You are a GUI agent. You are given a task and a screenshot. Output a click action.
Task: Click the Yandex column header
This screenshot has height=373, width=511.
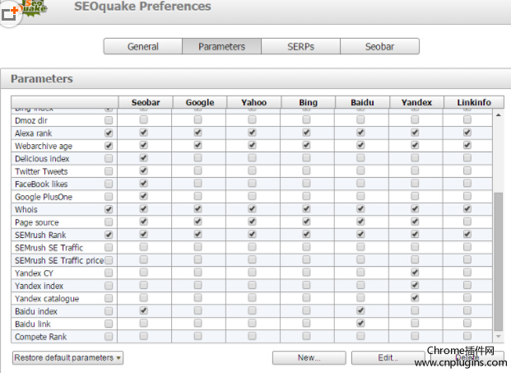pos(416,102)
